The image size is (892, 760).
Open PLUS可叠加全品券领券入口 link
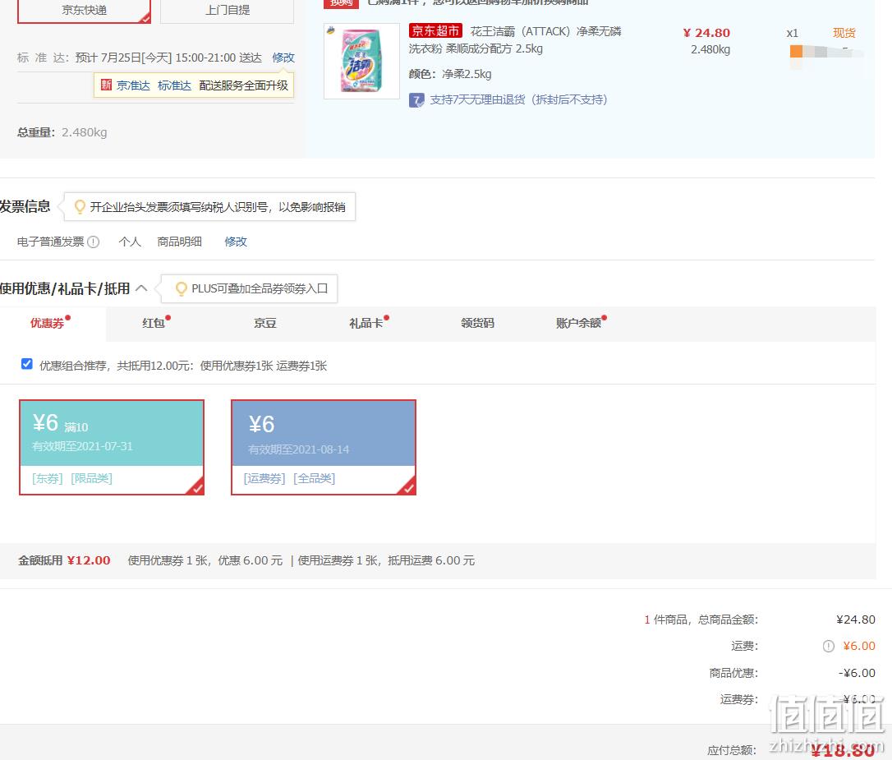pyautogui.click(x=260, y=288)
